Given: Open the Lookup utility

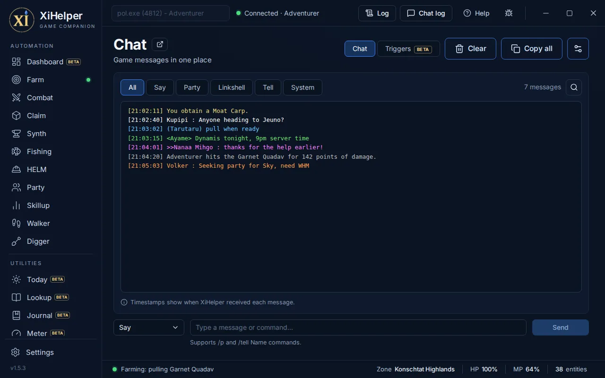Looking at the screenshot, I should coord(51,298).
